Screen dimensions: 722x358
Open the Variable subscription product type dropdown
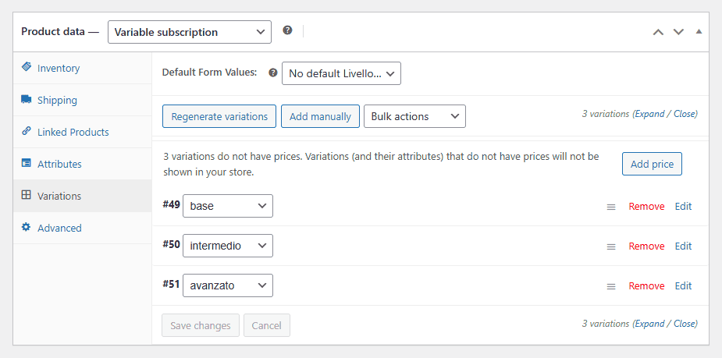click(190, 32)
